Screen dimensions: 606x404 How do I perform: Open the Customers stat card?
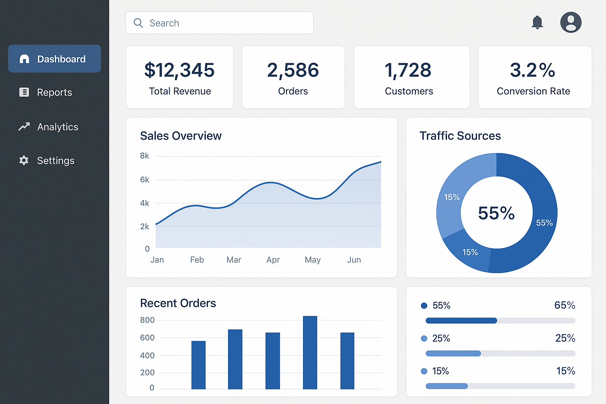coord(411,77)
